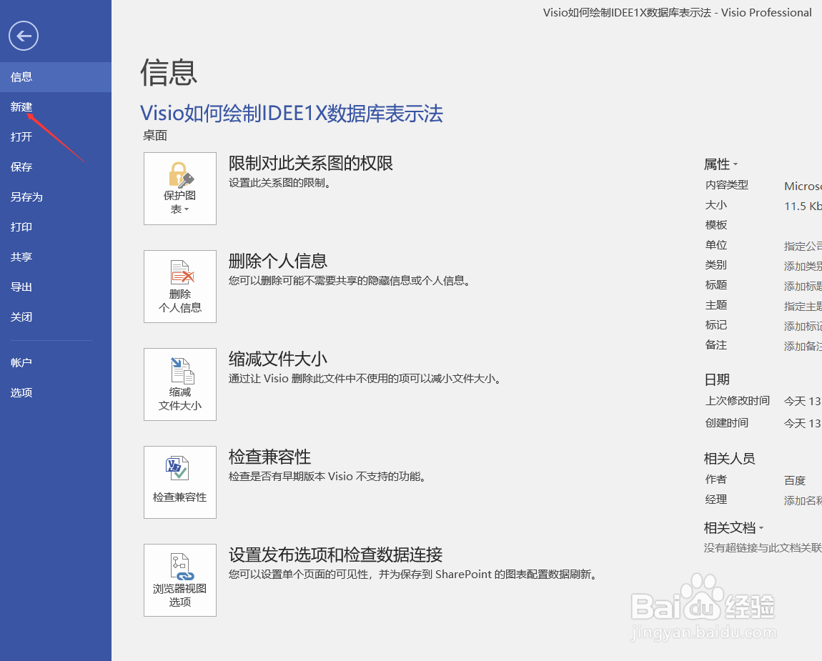Click the 缩减文件大小 section heading
This screenshot has height=661, width=822.
coord(278,359)
